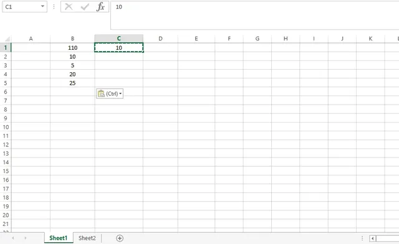Click the tab bar splitter dots handle
This screenshot has height=244, width=399.
tap(362, 238)
